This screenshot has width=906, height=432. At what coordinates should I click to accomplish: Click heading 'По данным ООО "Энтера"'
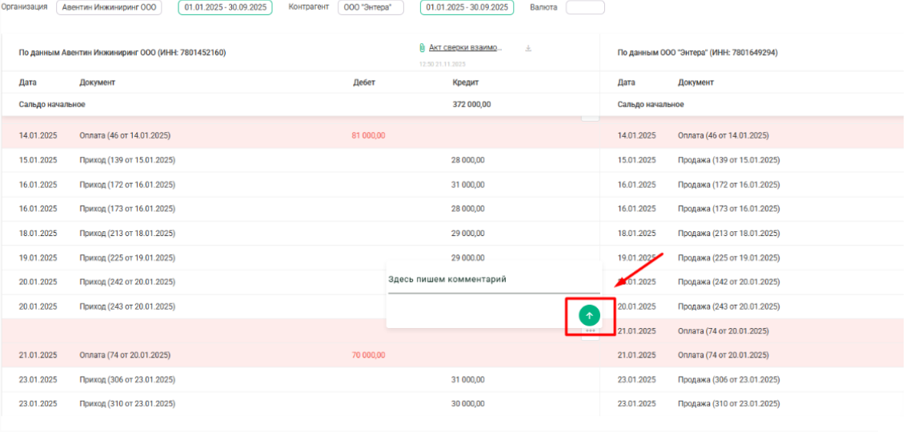pyautogui.click(x=697, y=53)
